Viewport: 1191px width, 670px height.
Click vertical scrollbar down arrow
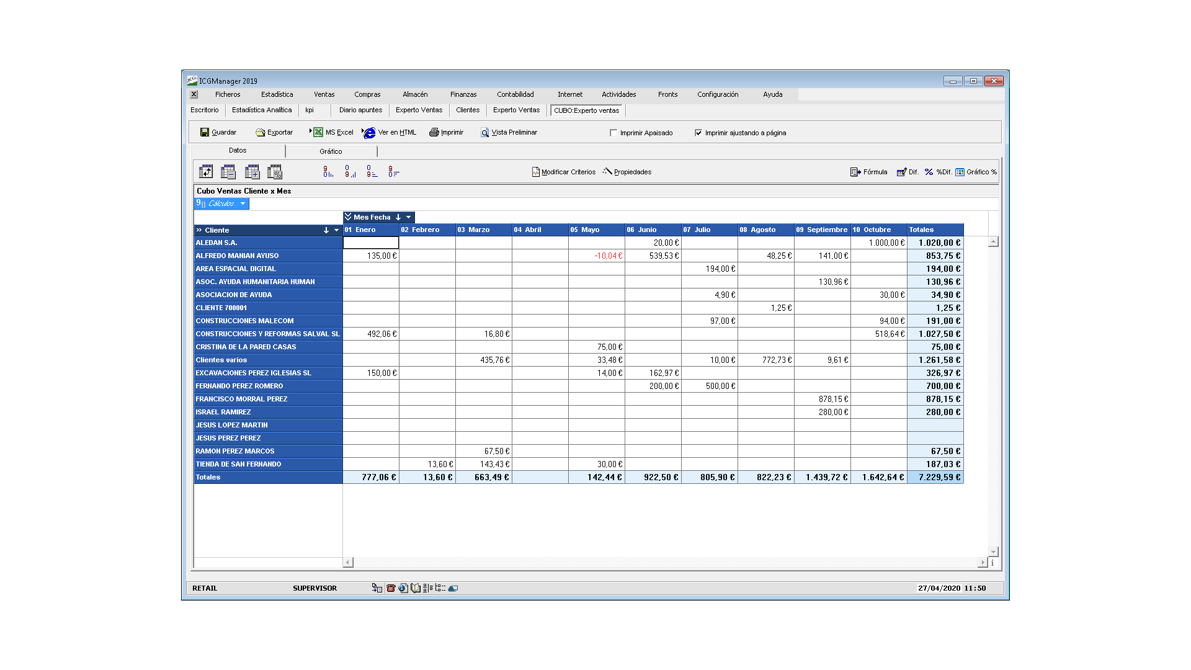coord(993,552)
